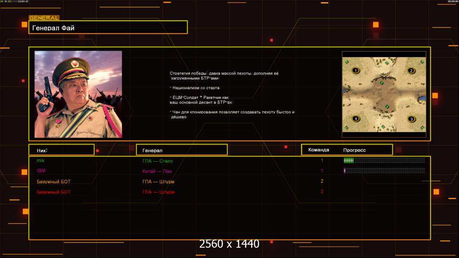The height and width of the screenshot is (258, 459).
Task: Click start position 3 on the minimap
Action: pos(412,119)
